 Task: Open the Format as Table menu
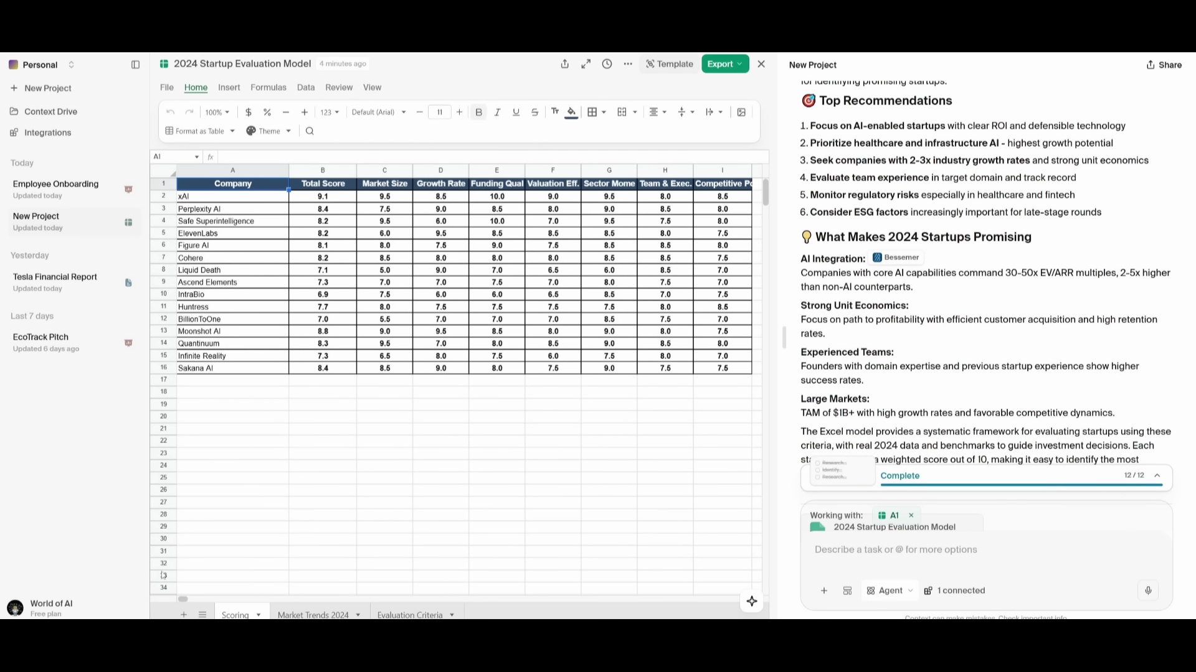pyautogui.click(x=200, y=131)
